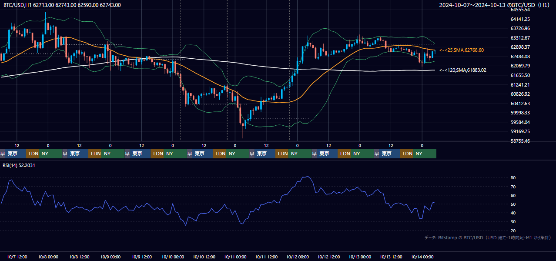Screen dimensions: 556x261
Task: Click the 10/10 12:00 date label
Action: pyautogui.click(x=204, y=257)
